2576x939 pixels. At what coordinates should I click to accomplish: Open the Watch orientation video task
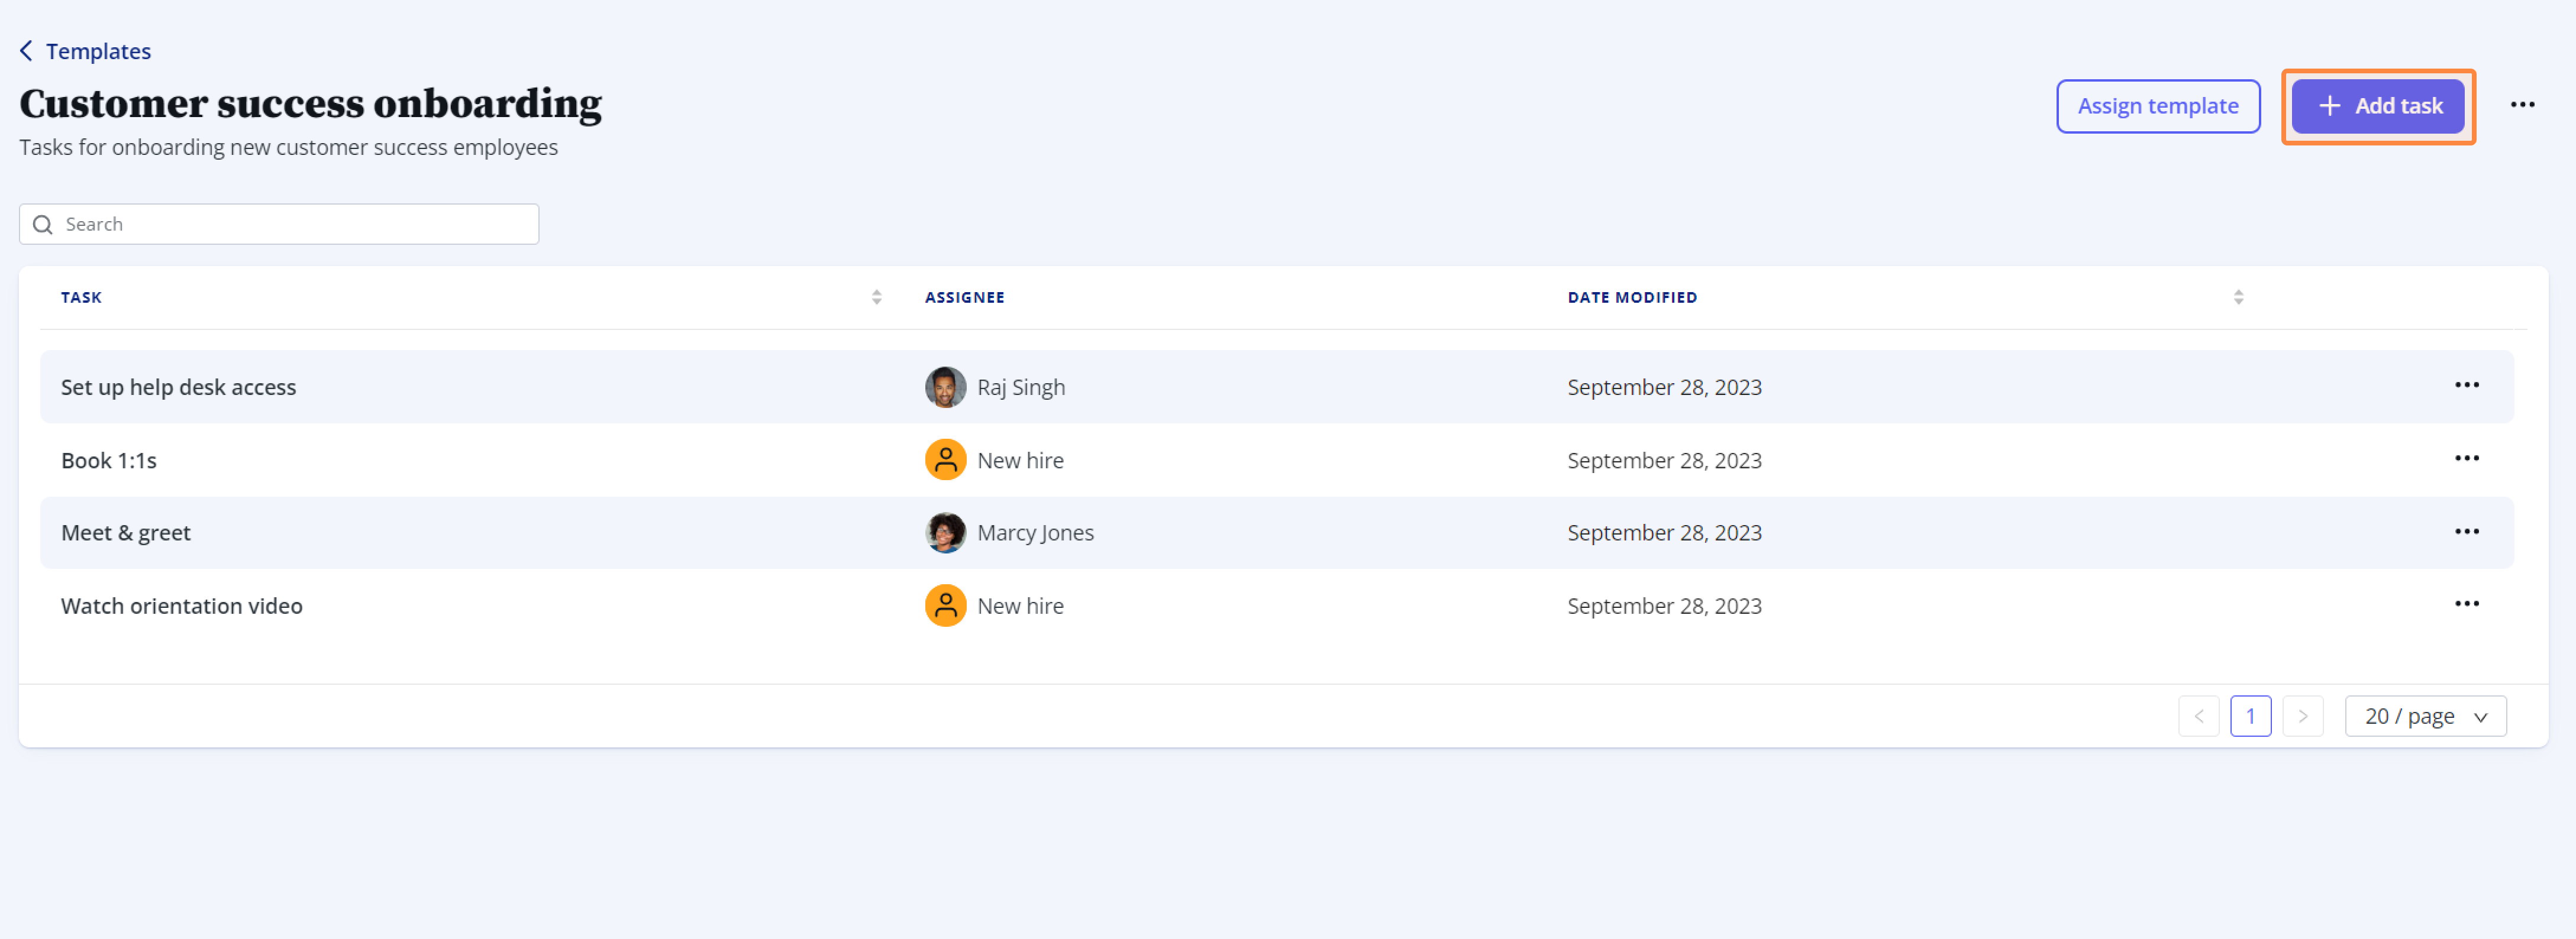tap(182, 606)
